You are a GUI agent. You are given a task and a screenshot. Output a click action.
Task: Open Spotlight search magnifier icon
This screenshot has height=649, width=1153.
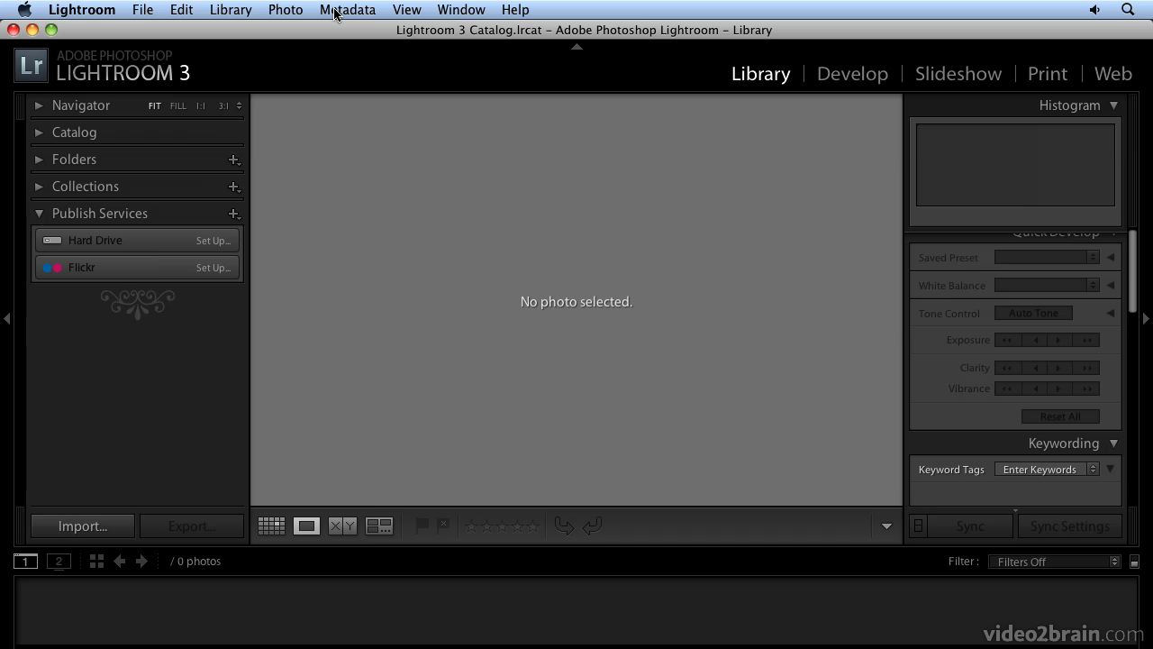click(1128, 10)
